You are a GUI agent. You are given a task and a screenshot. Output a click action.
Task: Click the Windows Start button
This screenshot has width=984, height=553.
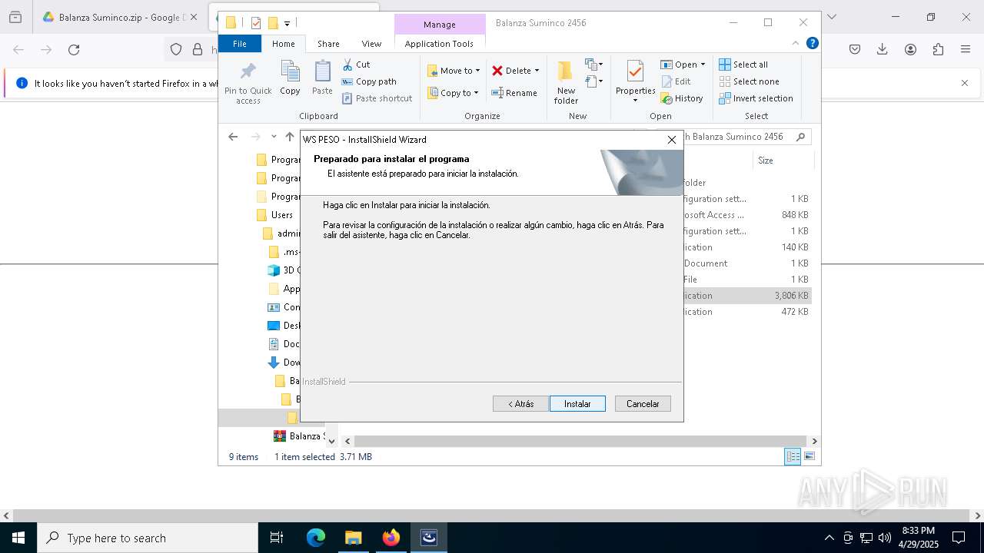tap(18, 538)
